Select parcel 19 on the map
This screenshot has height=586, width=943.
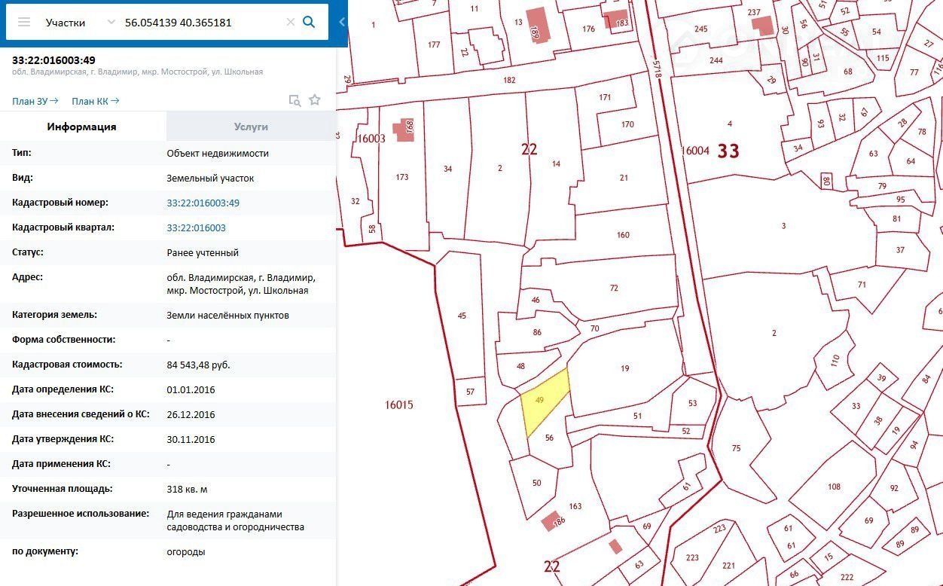coord(624,369)
